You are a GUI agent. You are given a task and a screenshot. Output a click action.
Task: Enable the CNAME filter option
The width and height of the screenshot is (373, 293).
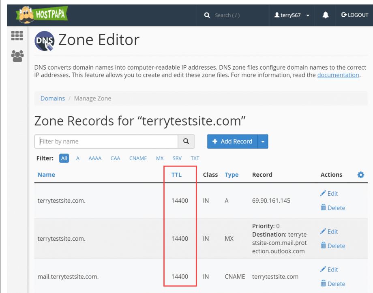(x=138, y=158)
